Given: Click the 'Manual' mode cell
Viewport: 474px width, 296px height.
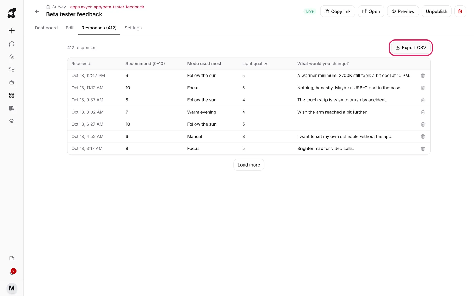Looking at the screenshot, I should pos(195,137).
